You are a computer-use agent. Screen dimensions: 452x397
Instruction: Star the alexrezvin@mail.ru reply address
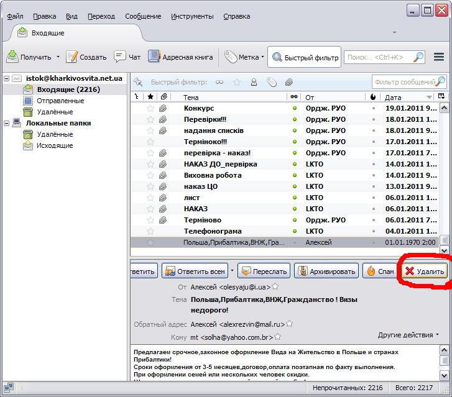pos(290,324)
